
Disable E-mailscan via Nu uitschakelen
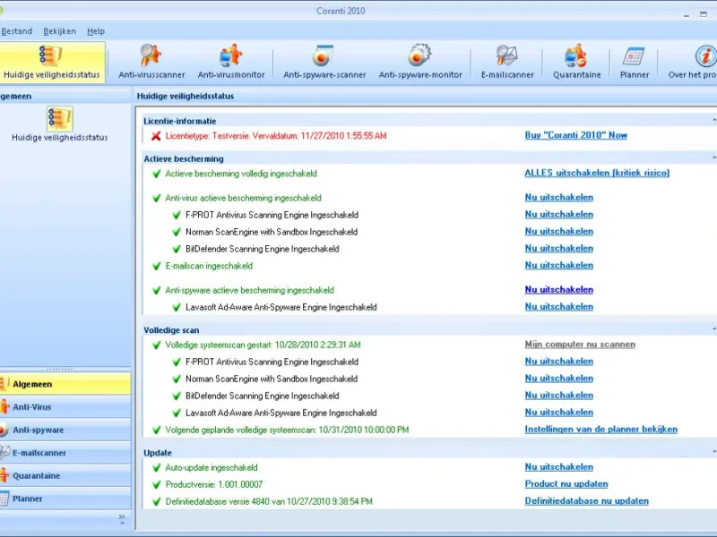click(558, 265)
